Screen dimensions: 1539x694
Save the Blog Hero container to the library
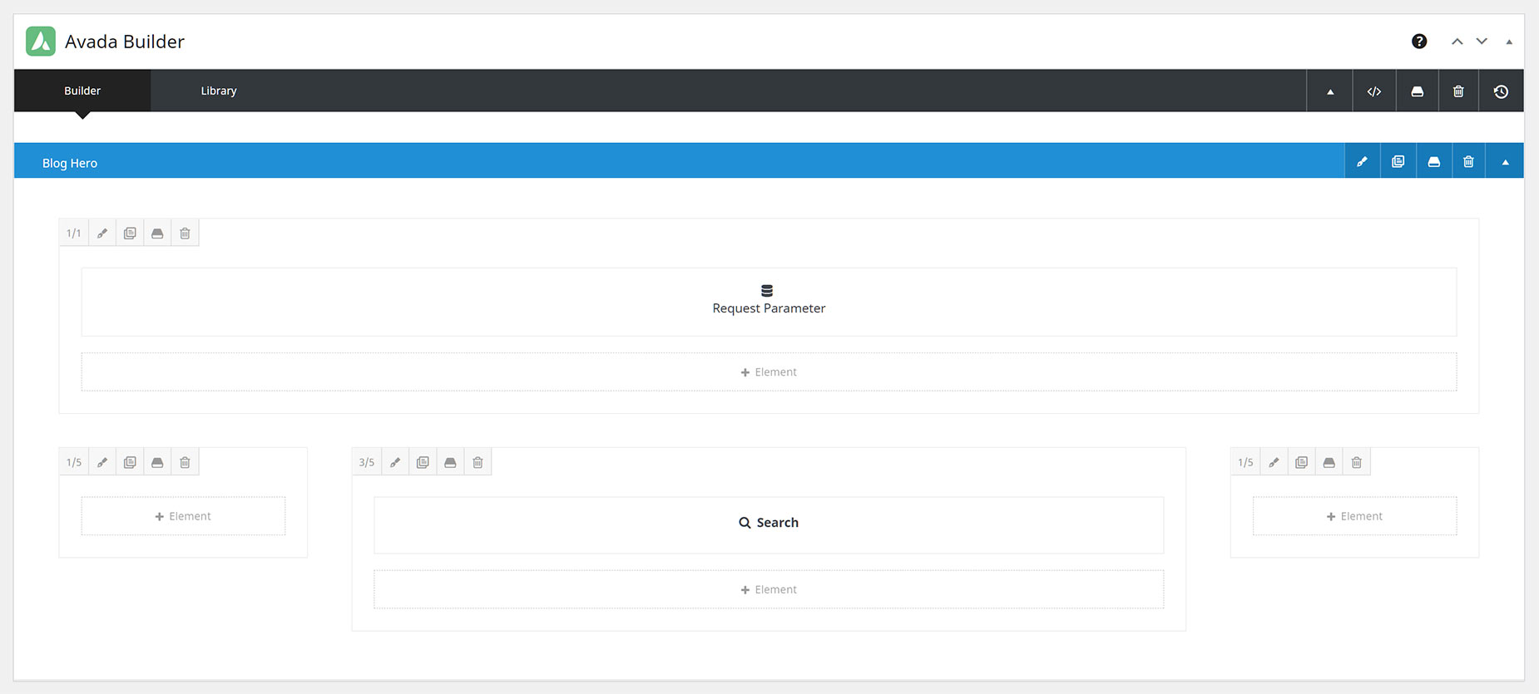coord(1434,161)
